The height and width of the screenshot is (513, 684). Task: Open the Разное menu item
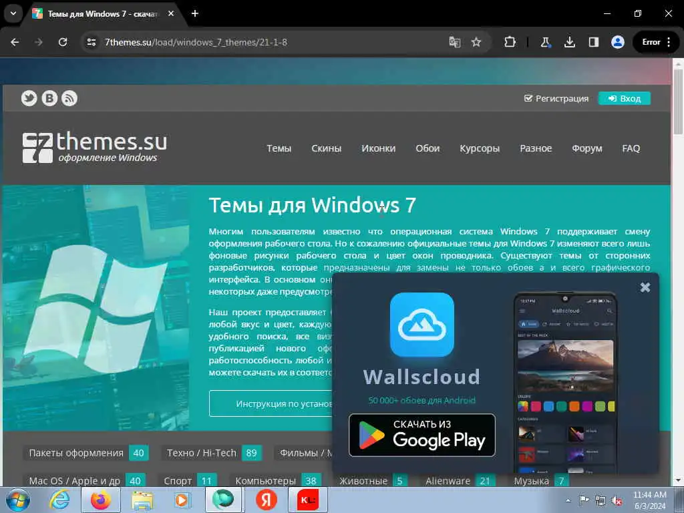pos(536,148)
